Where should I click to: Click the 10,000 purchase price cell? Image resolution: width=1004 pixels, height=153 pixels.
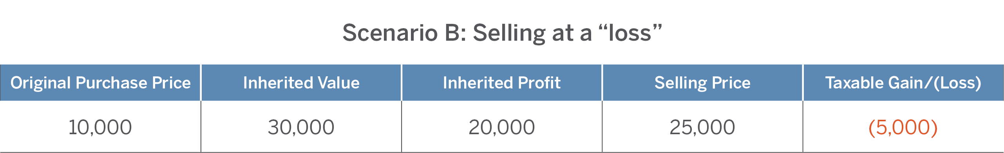[x=100, y=127]
